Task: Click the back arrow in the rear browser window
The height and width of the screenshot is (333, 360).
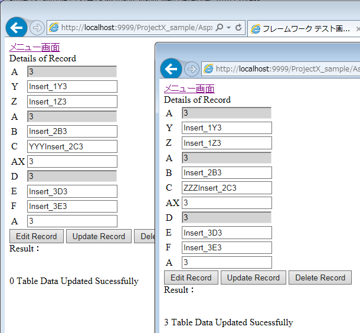Action: (x=16, y=28)
